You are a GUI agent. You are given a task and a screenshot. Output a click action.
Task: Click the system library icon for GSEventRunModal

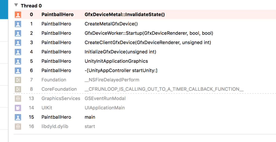tap(18, 99)
